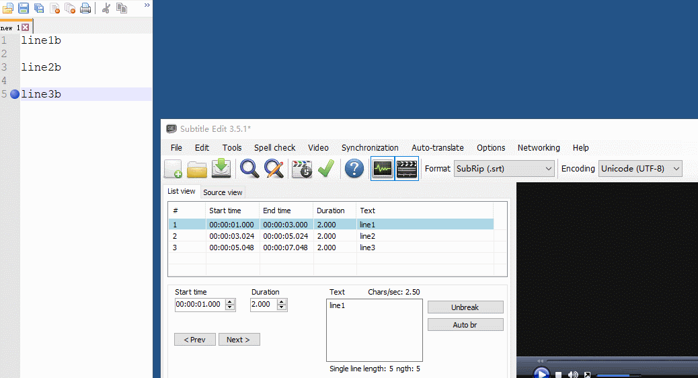Click the Start time column header

tap(233, 211)
